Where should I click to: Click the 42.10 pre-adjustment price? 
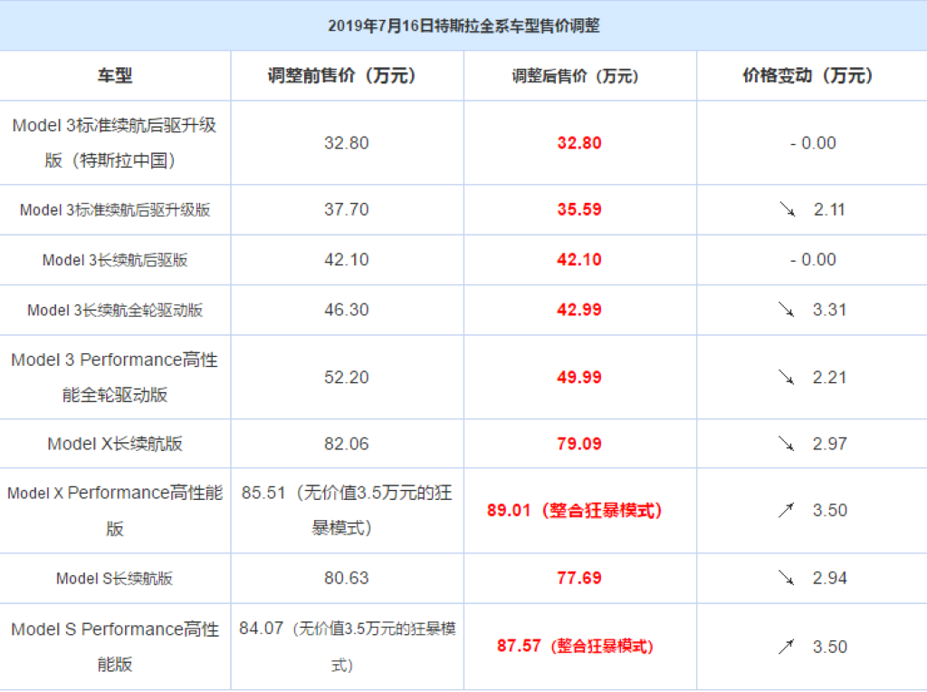(347, 260)
